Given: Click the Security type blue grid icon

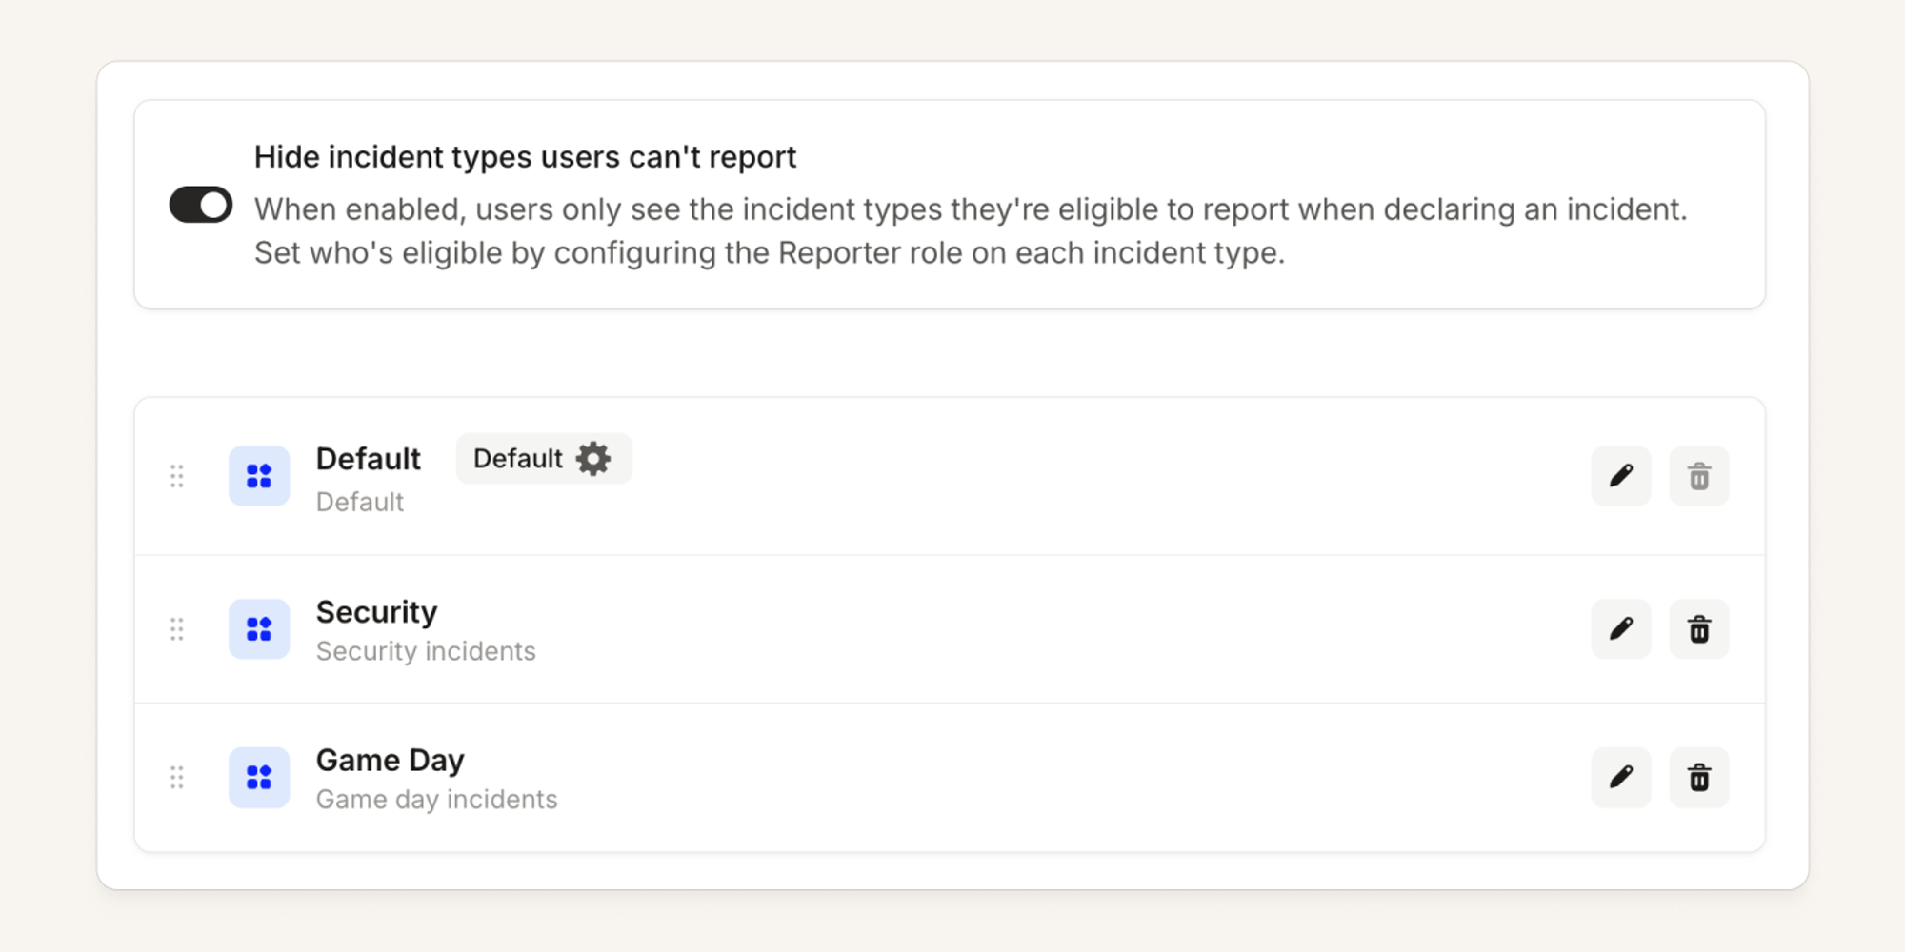Looking at the screenshot, I should 259,629.
